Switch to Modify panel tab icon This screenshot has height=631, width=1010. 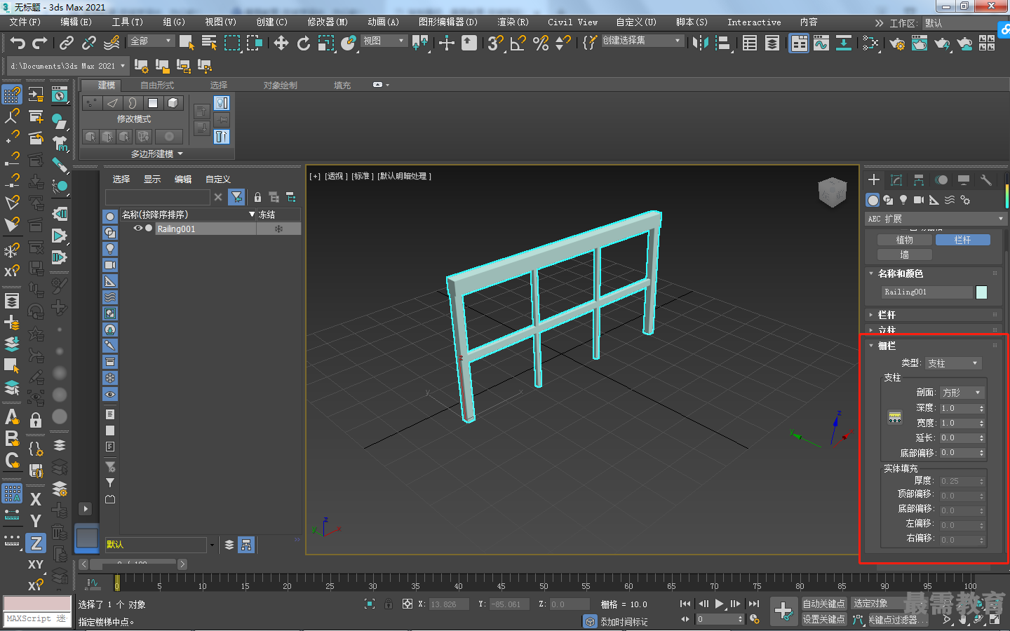[896, 180]
